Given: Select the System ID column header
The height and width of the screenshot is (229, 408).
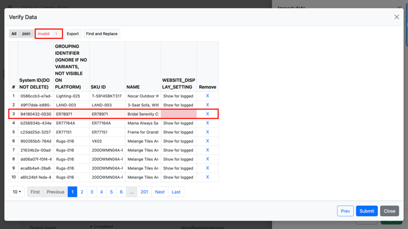Looking at the screenshot, I should (36, 66).
